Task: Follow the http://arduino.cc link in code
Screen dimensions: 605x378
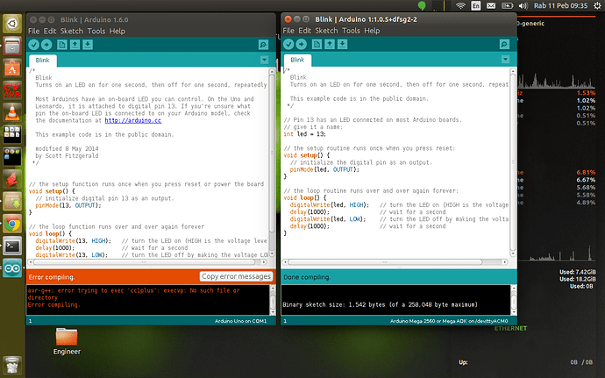Action: click(133, 120)
